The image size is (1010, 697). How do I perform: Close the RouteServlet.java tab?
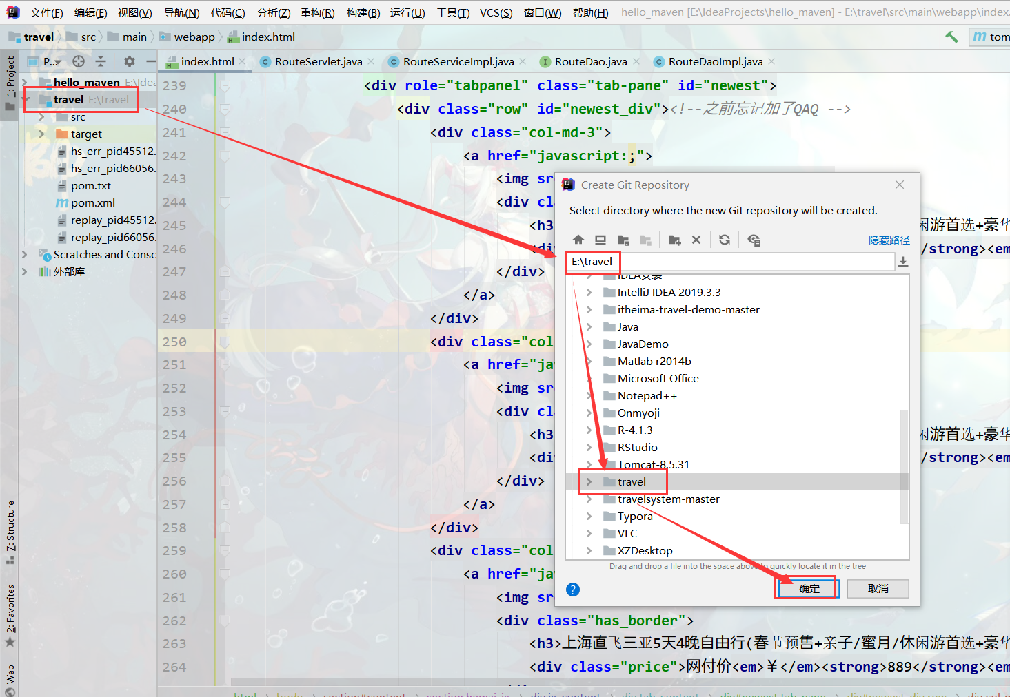(371, 61)
